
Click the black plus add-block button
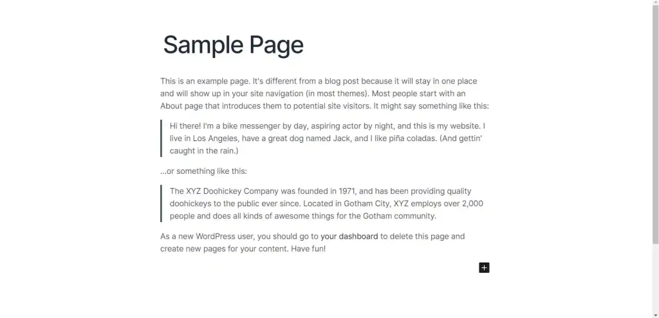(x=484, y=268)
